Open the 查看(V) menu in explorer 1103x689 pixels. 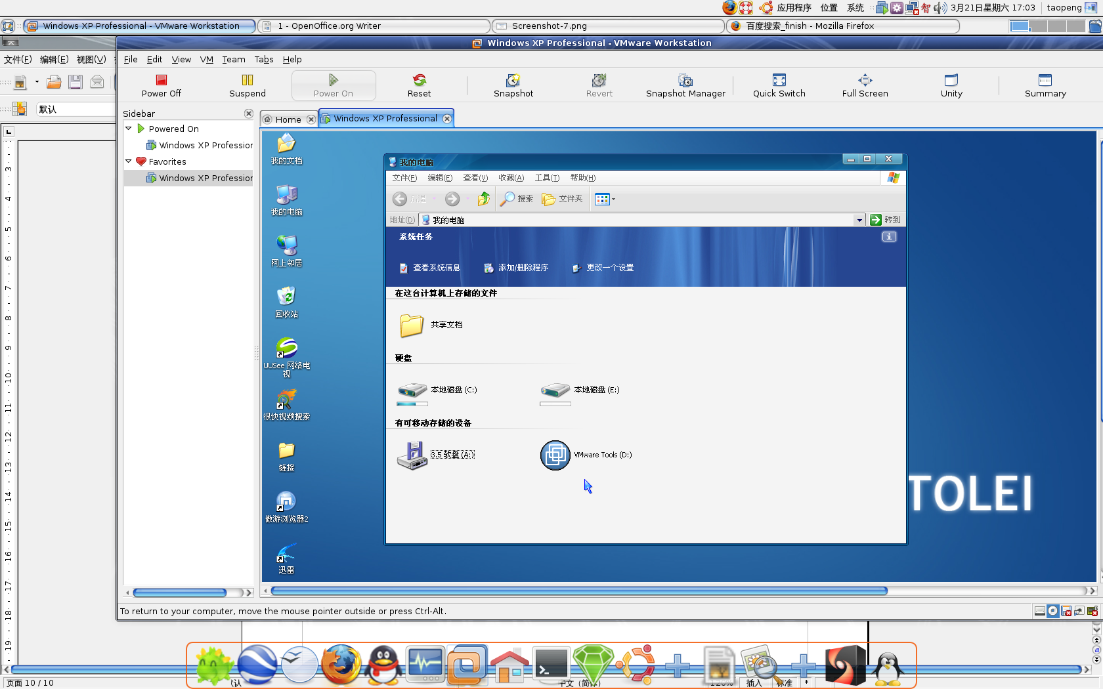tap(475, 178)
